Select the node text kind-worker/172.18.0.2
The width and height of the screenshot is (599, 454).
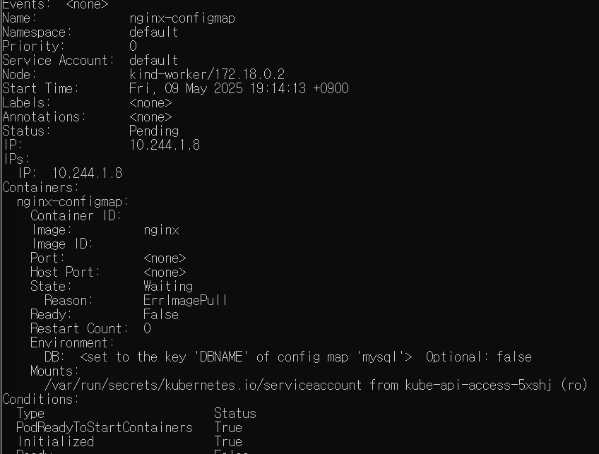[207, 74]
